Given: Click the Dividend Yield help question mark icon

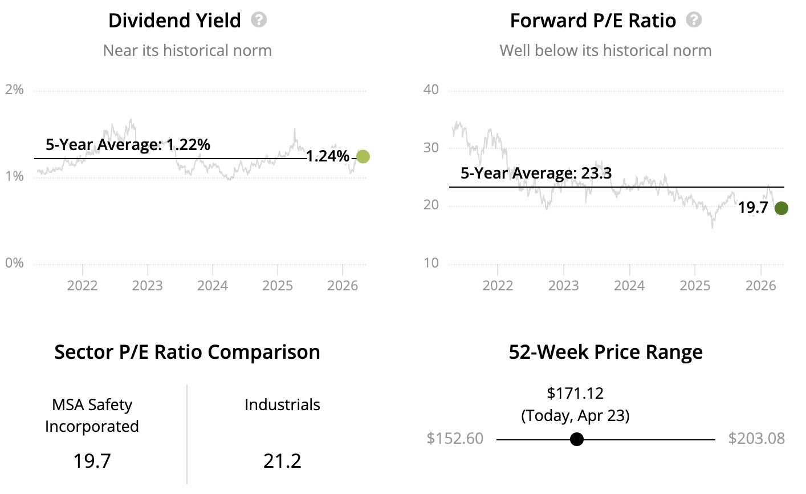Looking at the screenshot, I should click(259, 21).
